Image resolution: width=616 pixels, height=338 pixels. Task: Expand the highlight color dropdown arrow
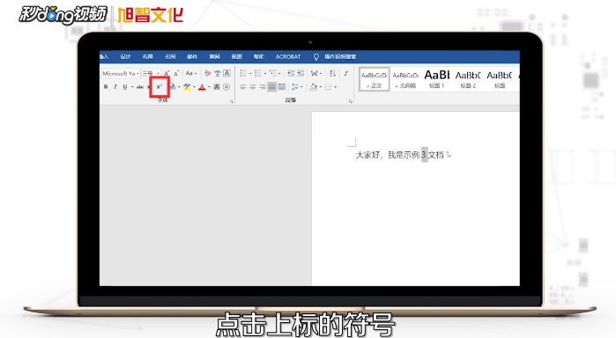[194, 87]
